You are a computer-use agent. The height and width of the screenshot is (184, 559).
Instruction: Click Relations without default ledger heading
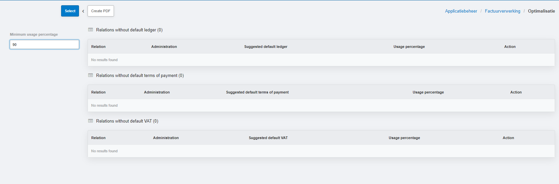(x=129, y=30)
